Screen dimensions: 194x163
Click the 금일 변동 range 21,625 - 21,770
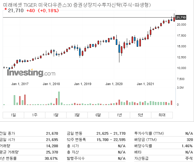coord(111,134)
